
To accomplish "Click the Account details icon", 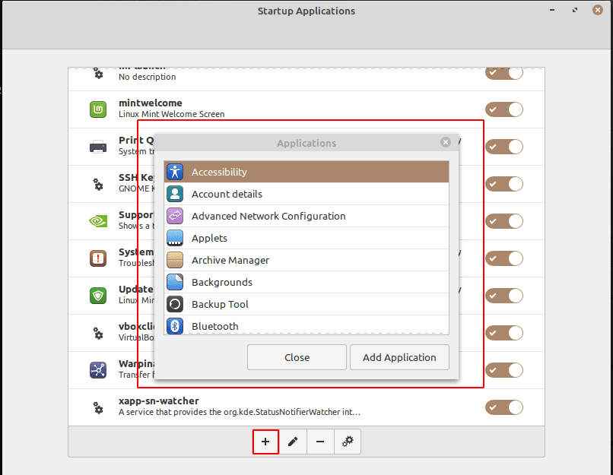I will 175,194.
